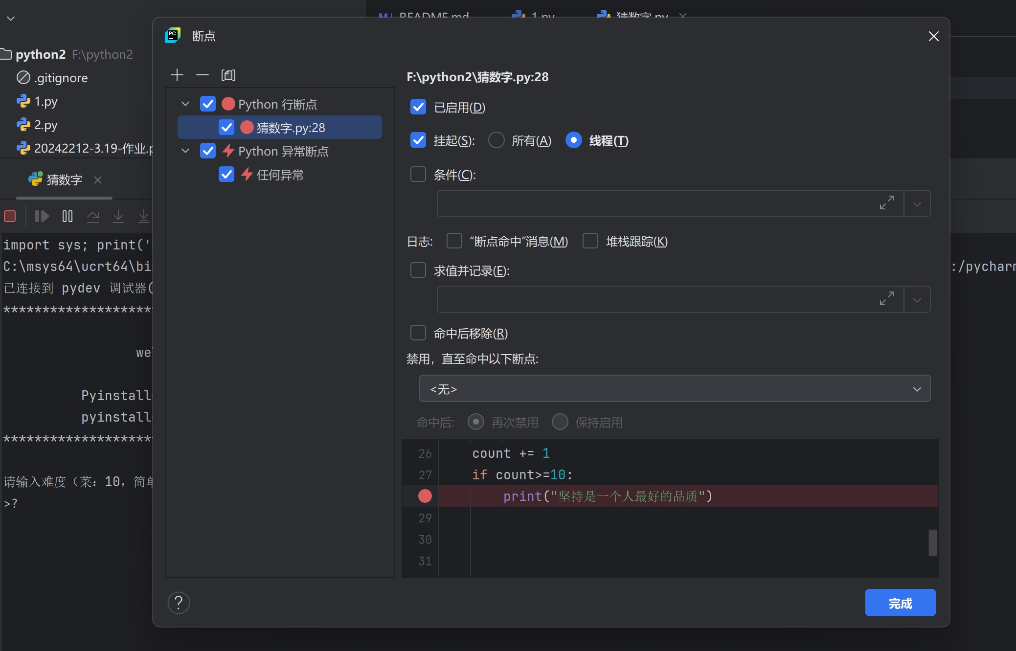Open the 禁用直至命中 <无> dropdown
This screenshot has height=651, width=1016.
pyautogui.click(x=675, y=389)
